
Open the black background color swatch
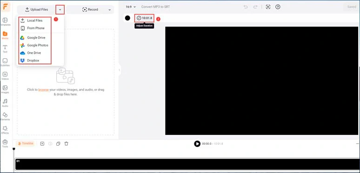127,18
